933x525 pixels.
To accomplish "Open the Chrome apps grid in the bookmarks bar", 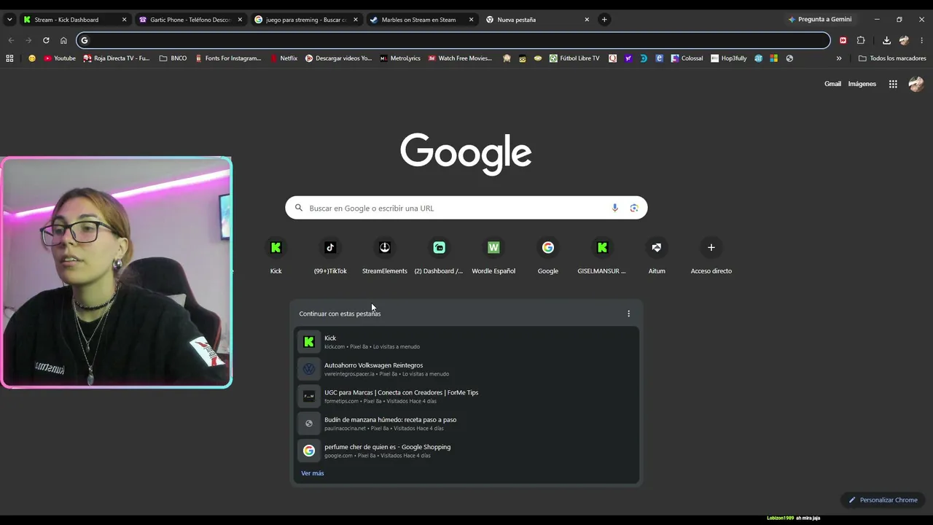I will coord(9,58).
